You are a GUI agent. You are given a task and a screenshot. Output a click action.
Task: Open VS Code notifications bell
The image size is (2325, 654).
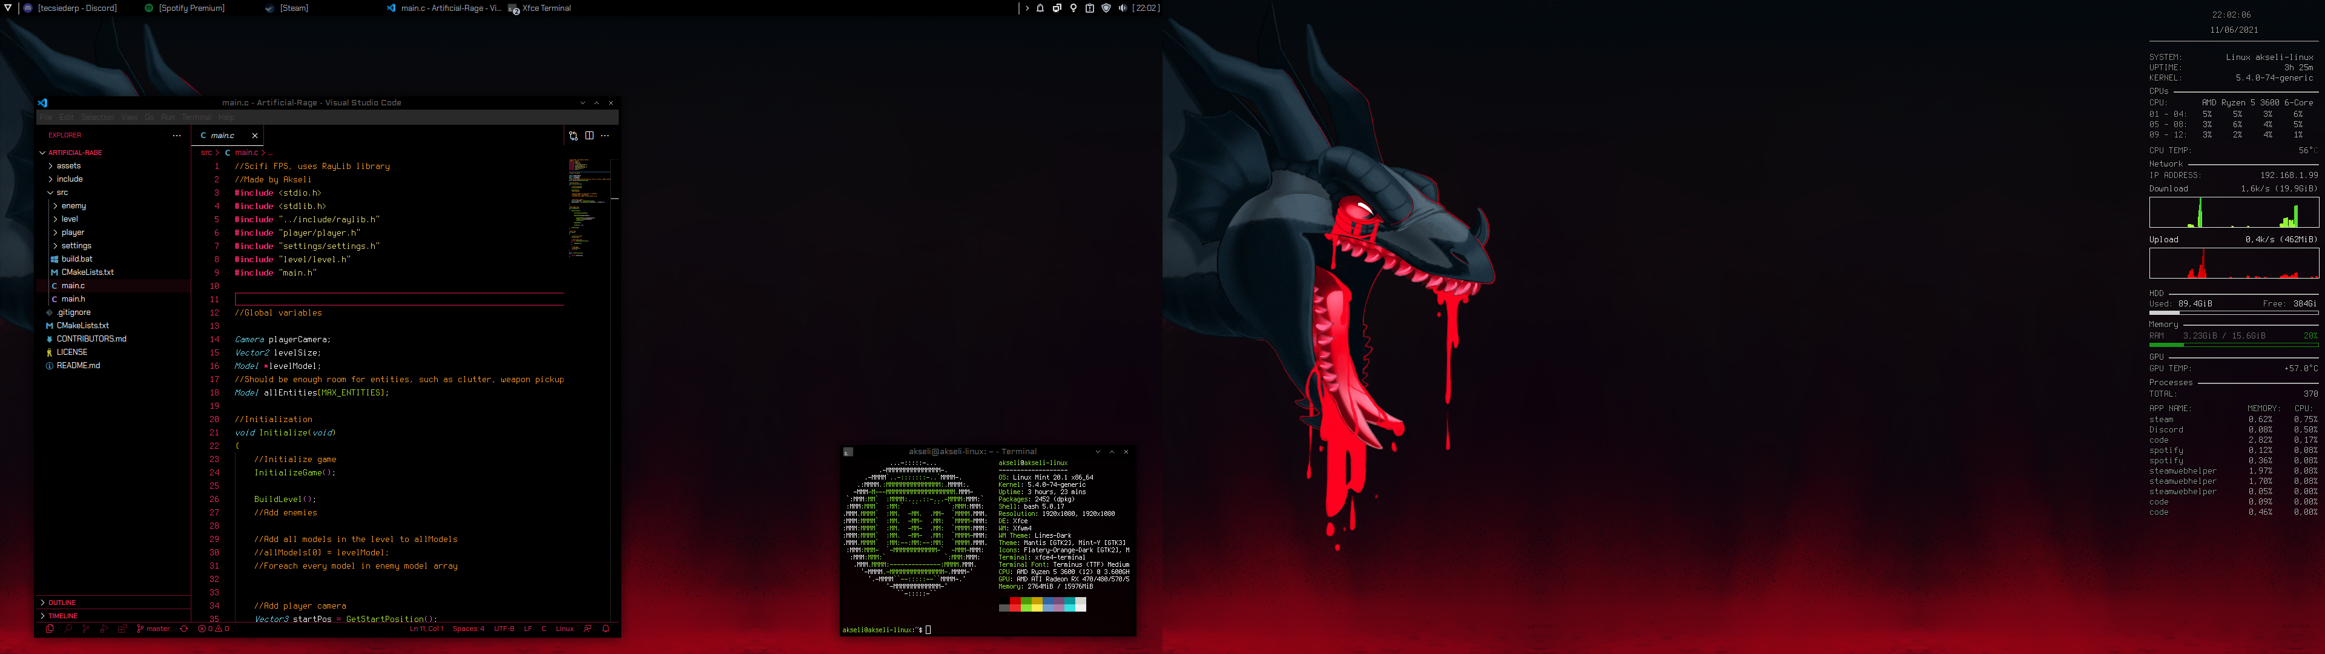point(605,629)
